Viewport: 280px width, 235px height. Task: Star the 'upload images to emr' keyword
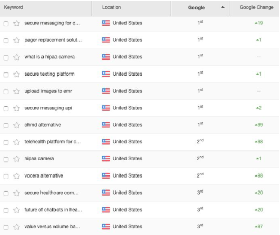click(17, 91)
